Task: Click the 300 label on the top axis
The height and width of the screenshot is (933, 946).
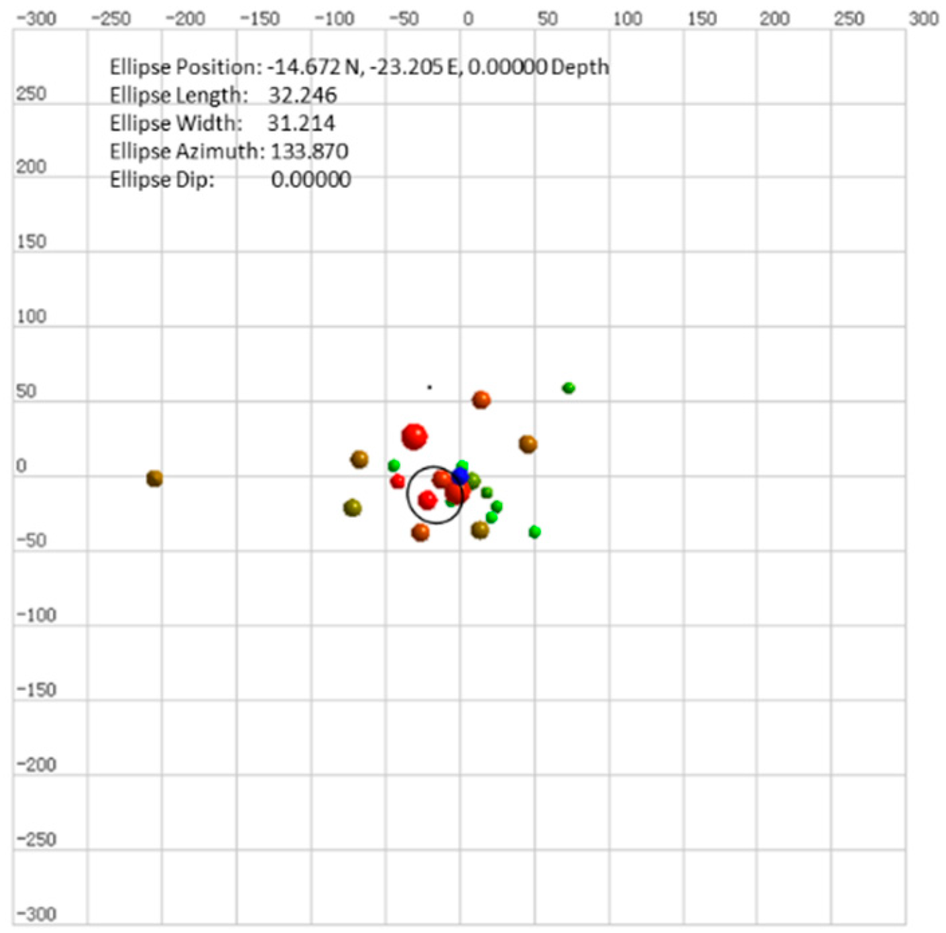Action: coord(923,19)
